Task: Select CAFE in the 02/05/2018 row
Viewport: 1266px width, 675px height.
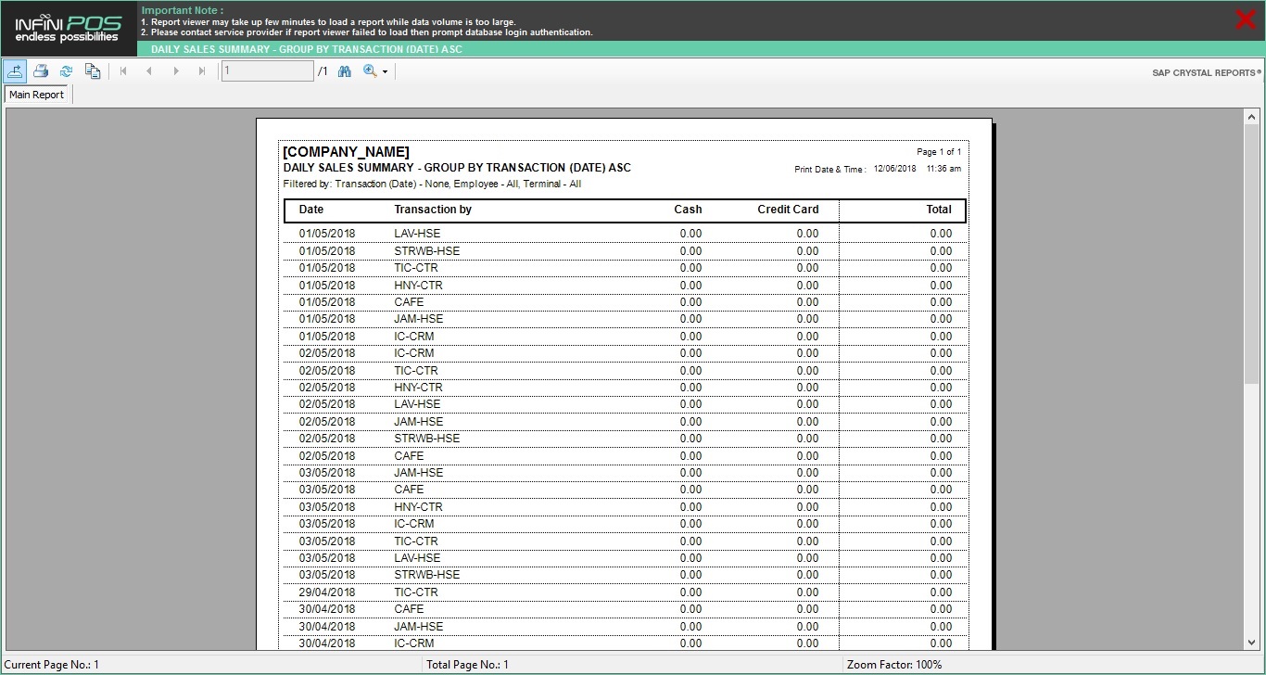Action: [409, 456]
